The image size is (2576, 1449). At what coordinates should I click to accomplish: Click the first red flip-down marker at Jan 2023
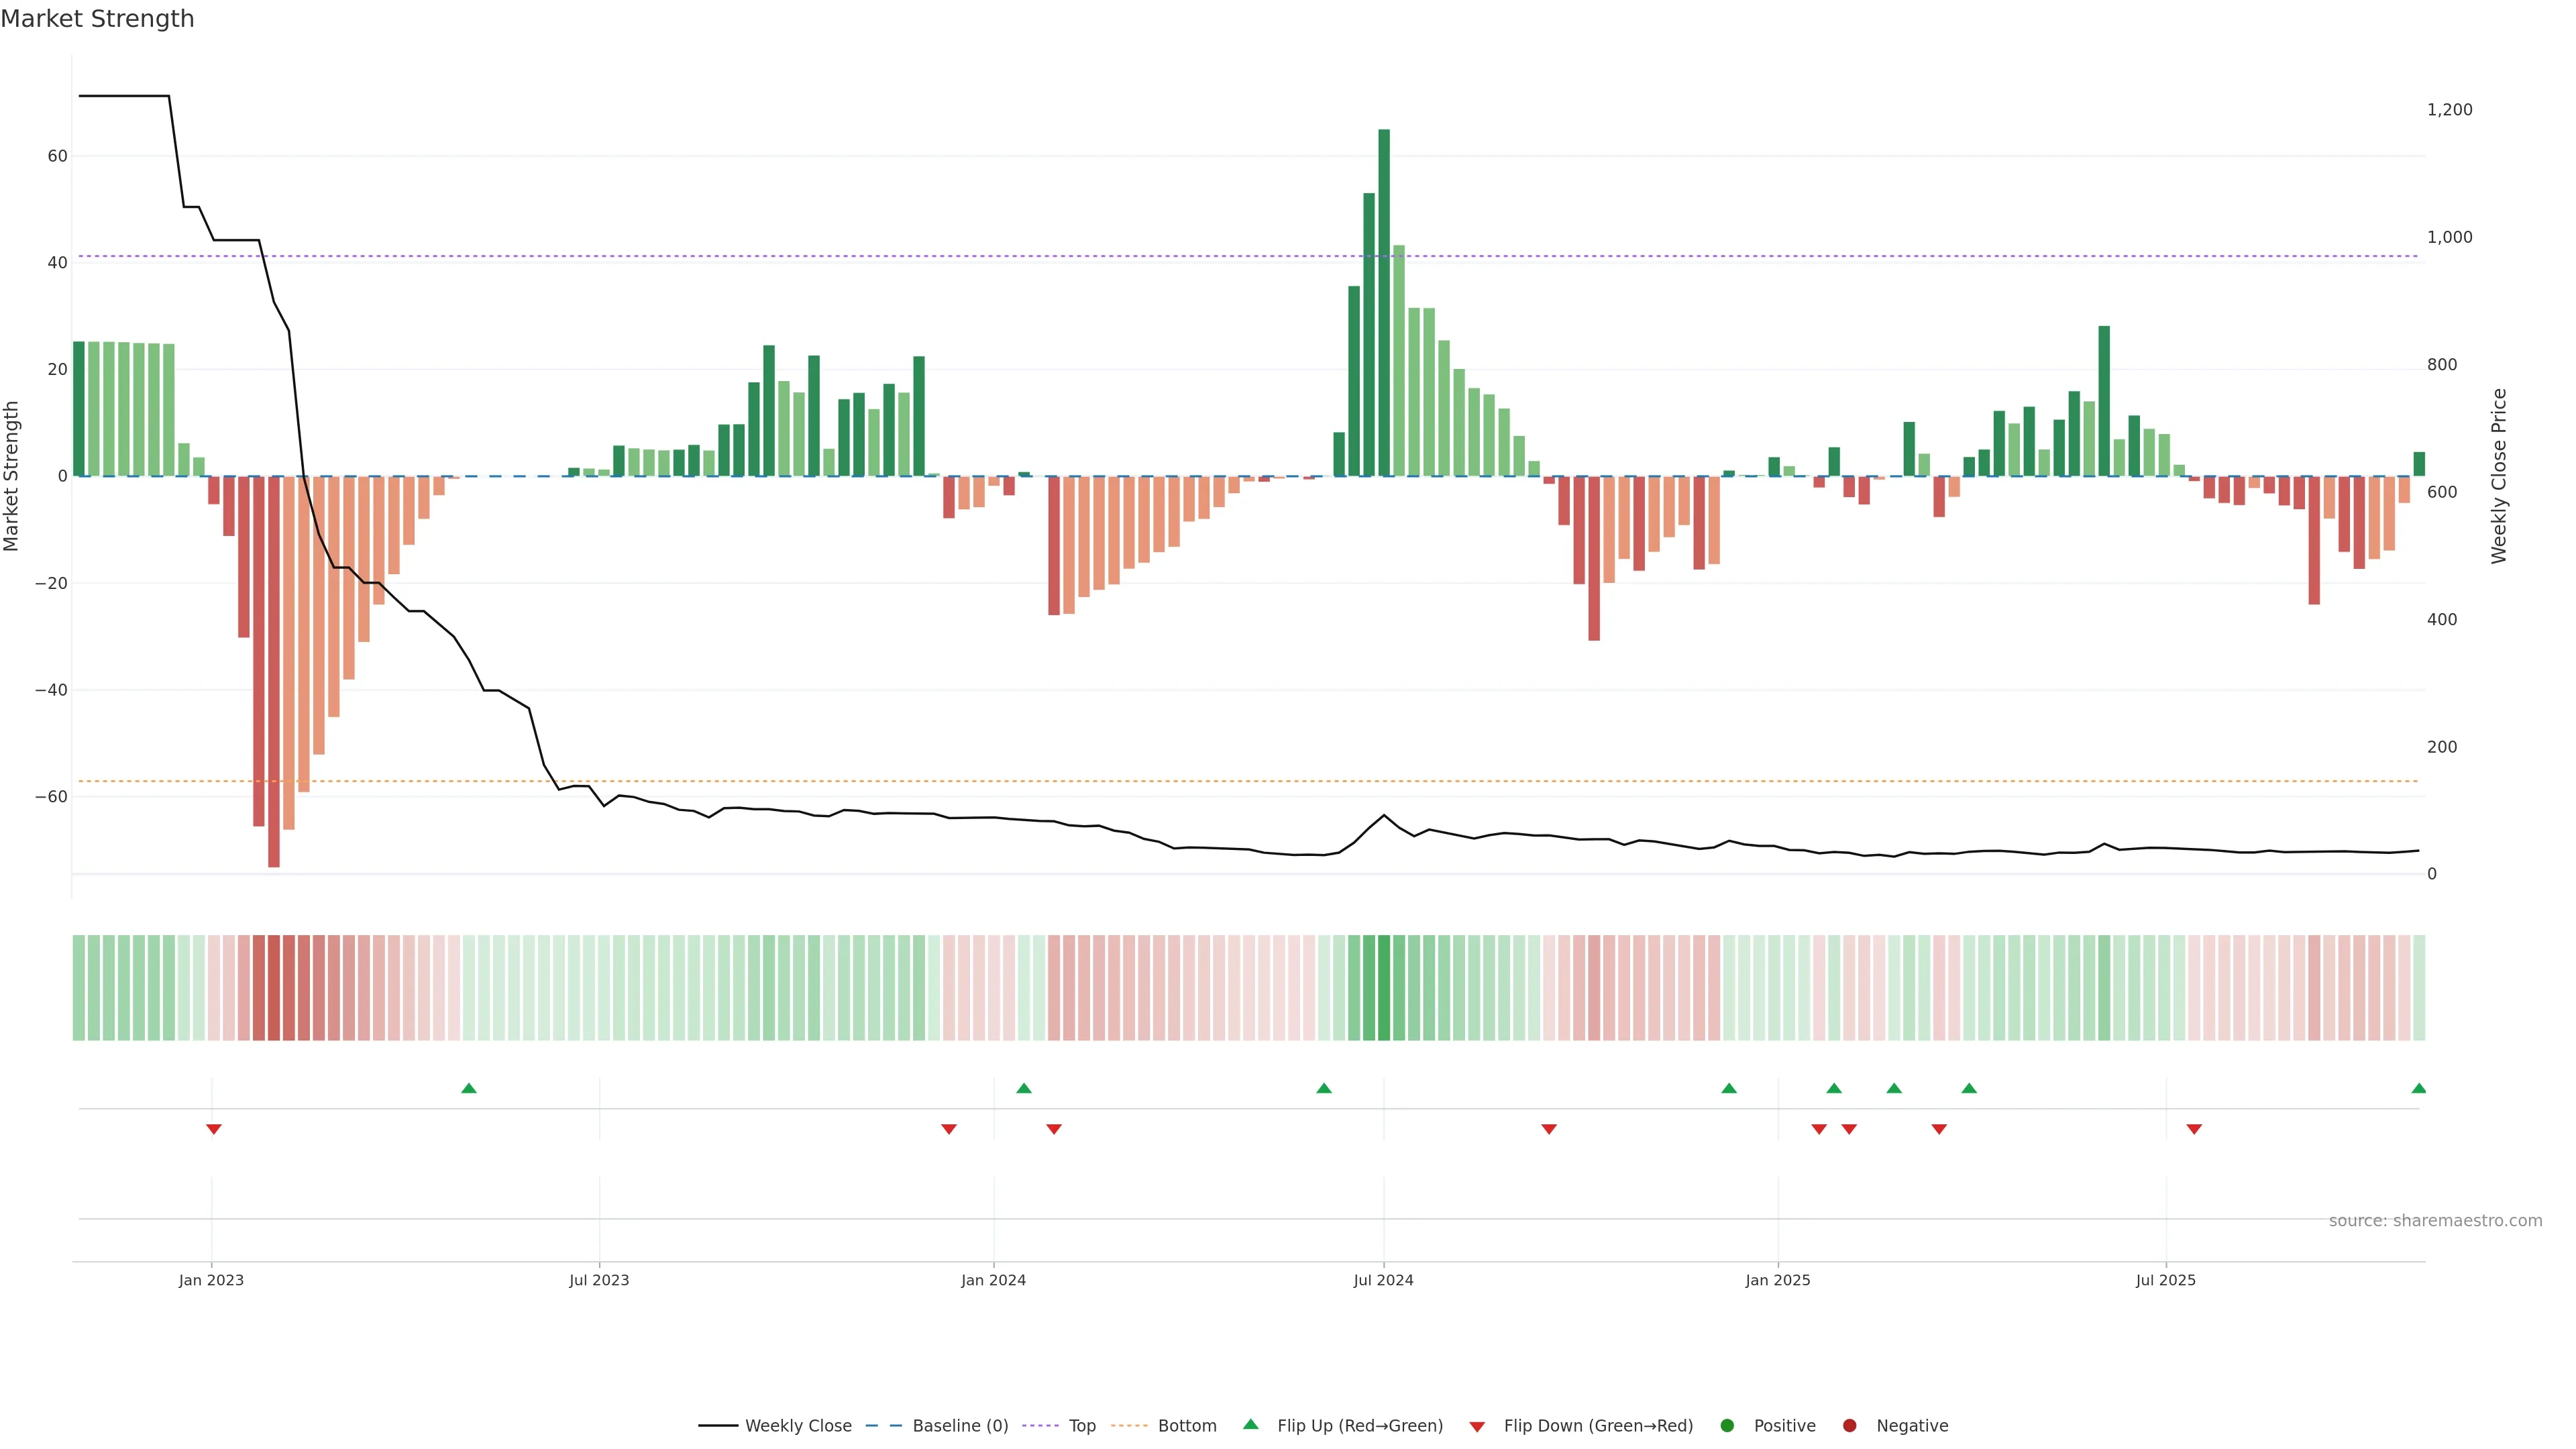click(214, 1129)
